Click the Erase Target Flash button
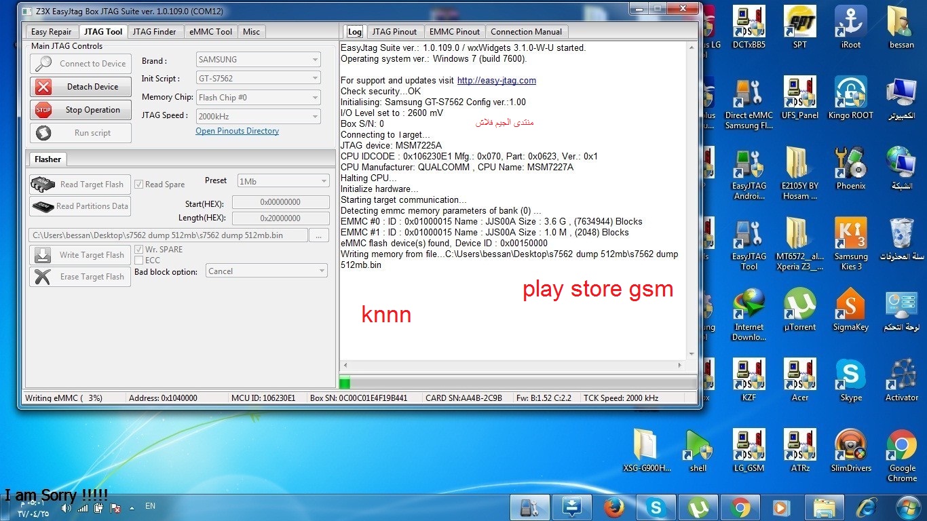This screenshot has width=927, height=521. 81,277
